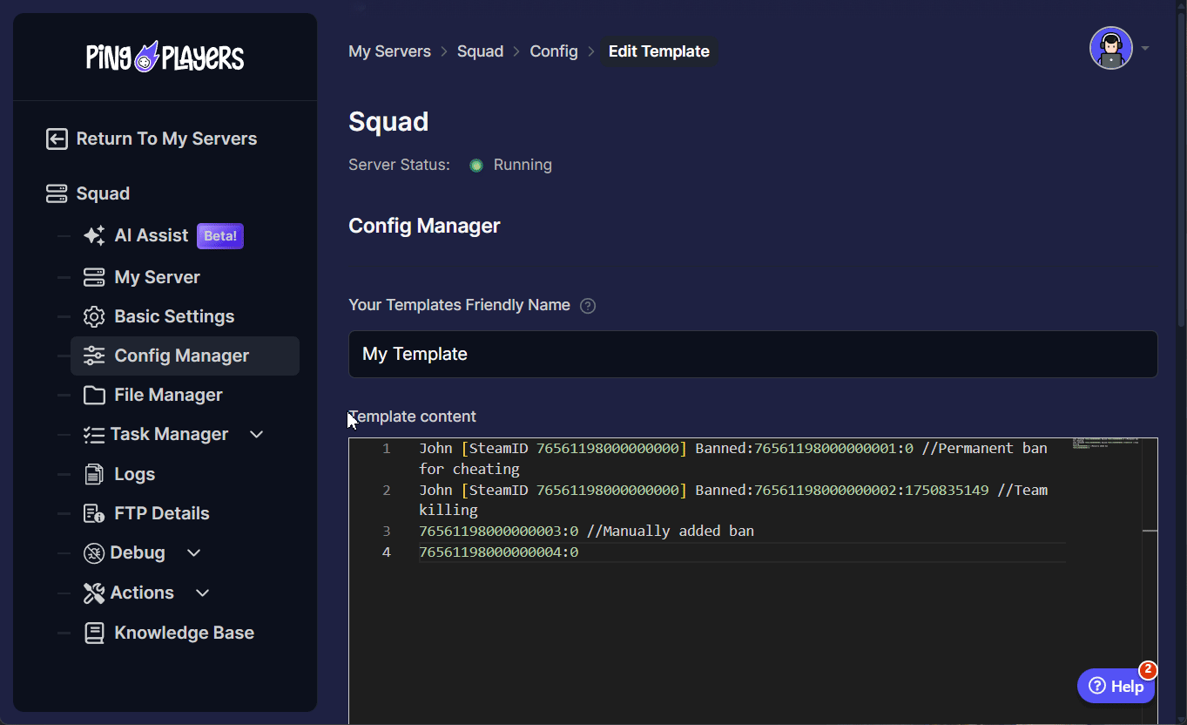View FTP Details
The image size is (1187, 725).
(x=162, y=513)
